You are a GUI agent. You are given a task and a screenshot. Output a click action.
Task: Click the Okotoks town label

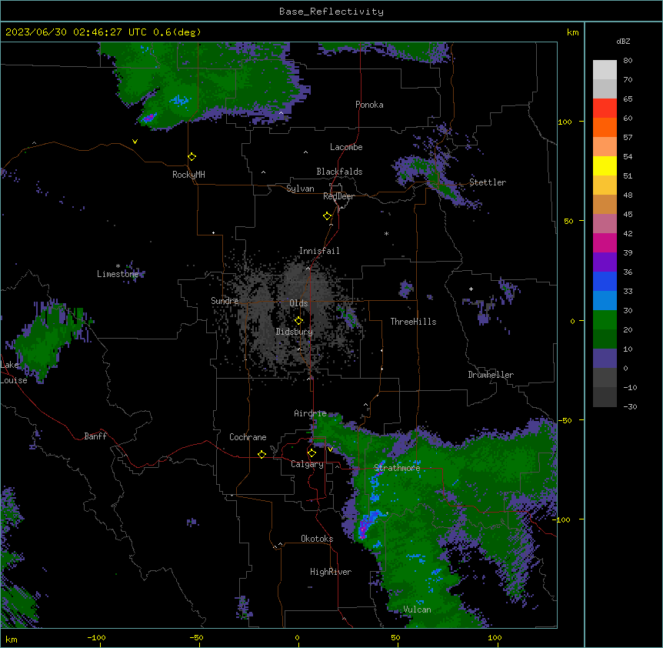[317, 539]
